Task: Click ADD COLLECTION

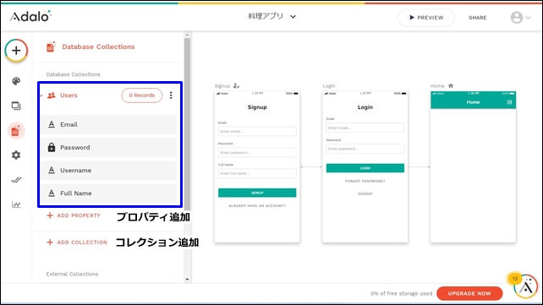Action: [77, 242]
